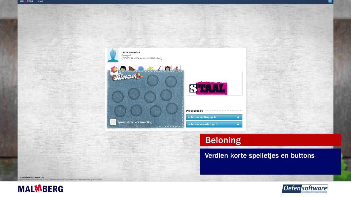Click the Bloemen collection title

[127, 77]
